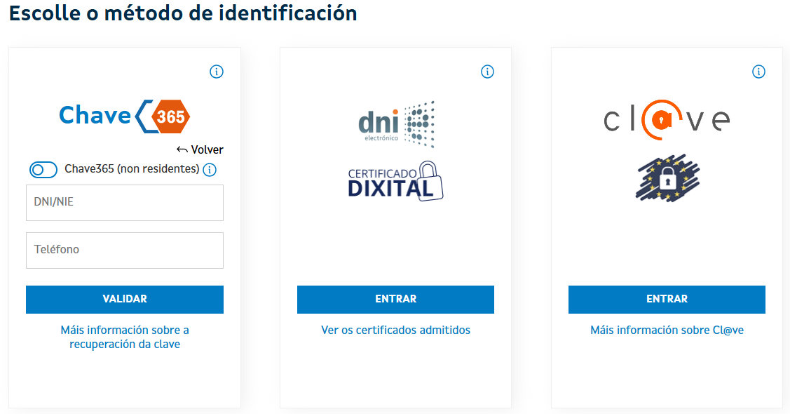Viewport: 790px width, 414px height.
Task: Click the info icon in the Chave365 card
Action: click(217, 72)
